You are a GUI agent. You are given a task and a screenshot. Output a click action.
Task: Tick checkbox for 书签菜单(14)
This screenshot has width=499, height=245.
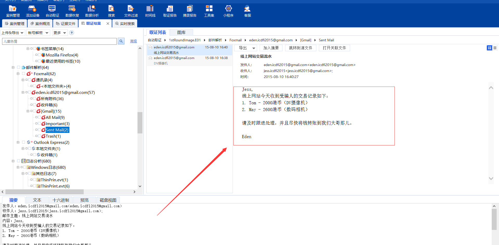tap(34, 49)
